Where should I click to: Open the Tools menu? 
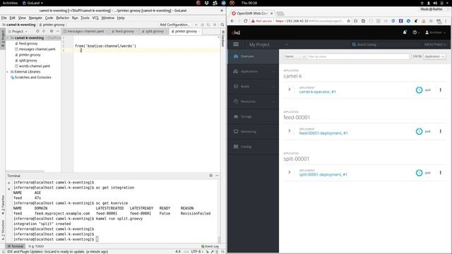point(85,18)
